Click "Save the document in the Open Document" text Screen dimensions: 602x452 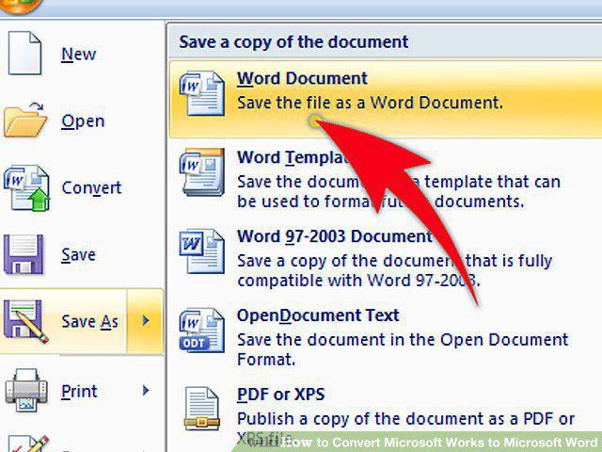pyautogui.click(x=403, y=339)
